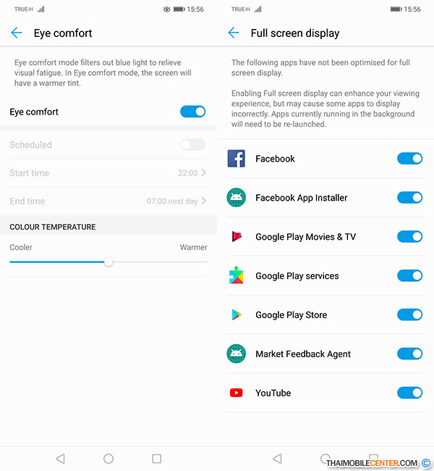Tap the Google Play Movies & TV icon
The width and height of the screenshot is (434, 471).
[x=237, y=237]
